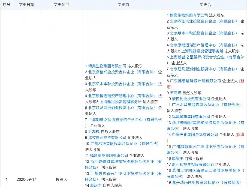The image size is (247, 187).
Task: Open 广东博意建筑设计院有限公司 company link
Action: coord(195,81)
